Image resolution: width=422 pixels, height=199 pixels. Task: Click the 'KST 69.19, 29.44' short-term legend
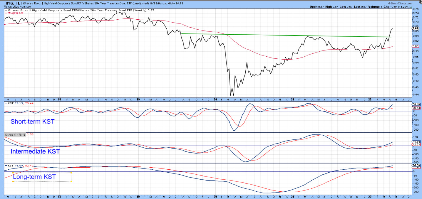coord(16,104)
